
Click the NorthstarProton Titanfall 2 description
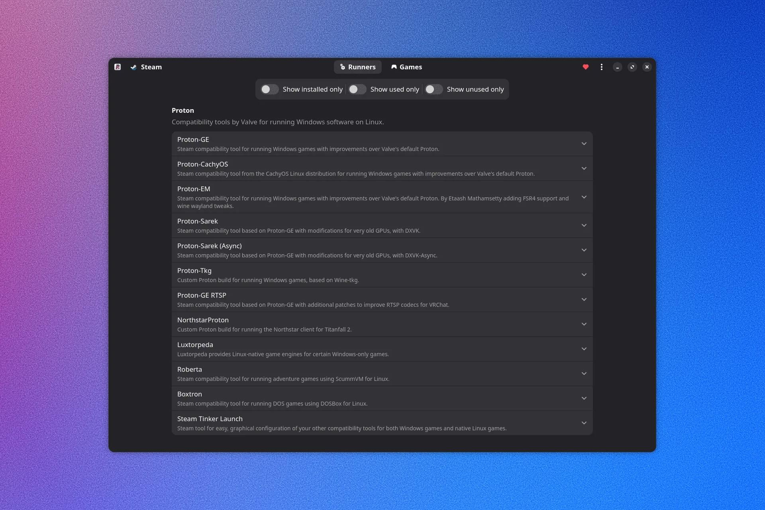pyautogui.click(x=265, y=330)
